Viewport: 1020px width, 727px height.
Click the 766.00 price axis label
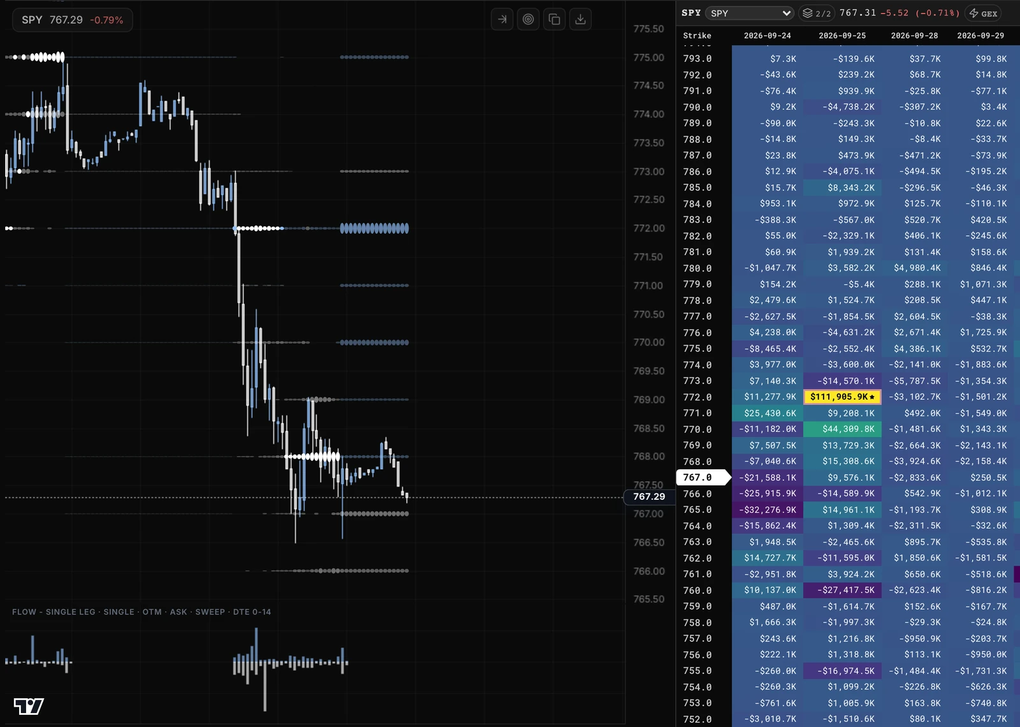coord(649,571)
